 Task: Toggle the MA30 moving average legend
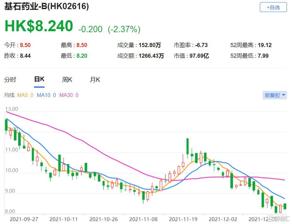click(69, 95)
